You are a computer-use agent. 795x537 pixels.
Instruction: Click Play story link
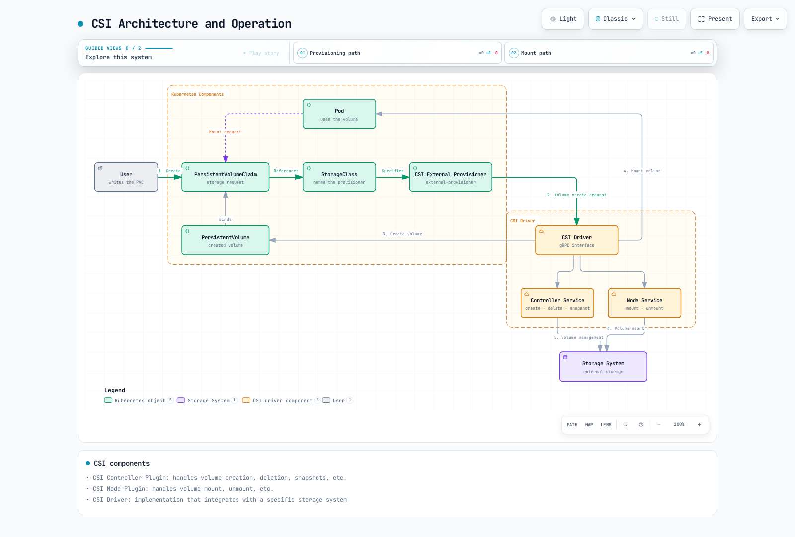tap(261, 53)
